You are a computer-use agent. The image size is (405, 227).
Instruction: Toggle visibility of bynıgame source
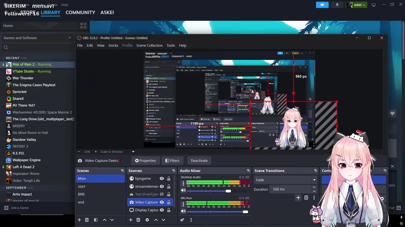(162, 178)
